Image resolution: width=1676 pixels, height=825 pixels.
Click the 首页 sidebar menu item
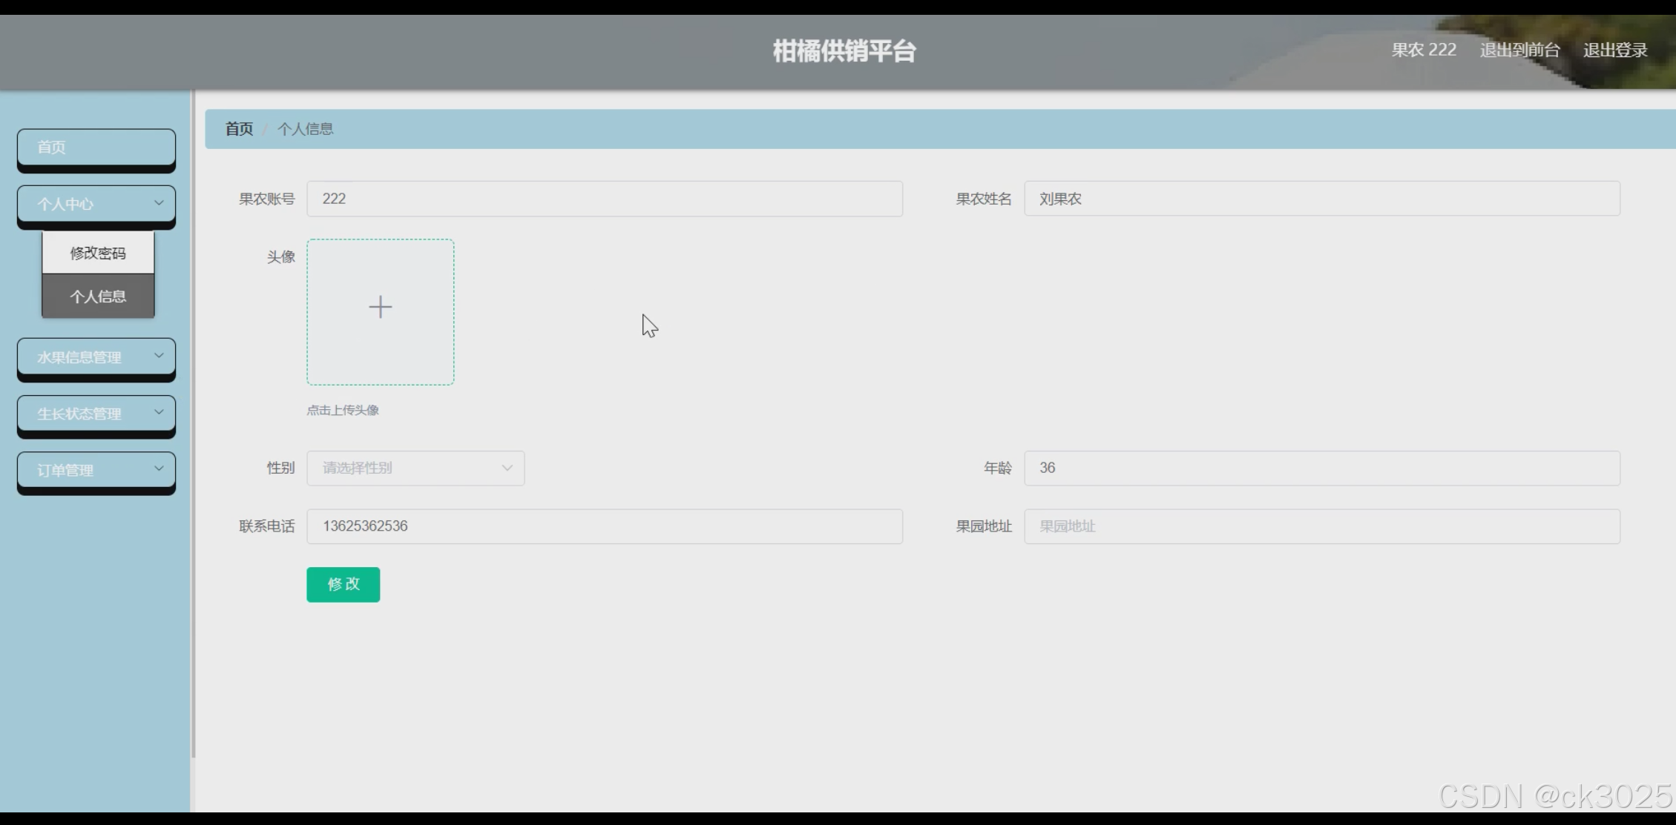pos(96,147)
